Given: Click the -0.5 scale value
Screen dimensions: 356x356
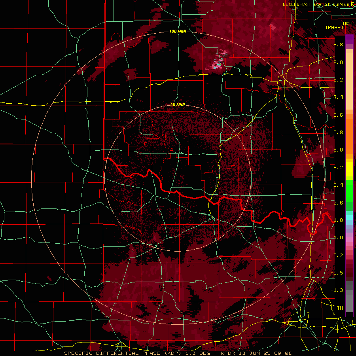Looking at the screenshot, I should pyautogui.click(x=337, y=273).
